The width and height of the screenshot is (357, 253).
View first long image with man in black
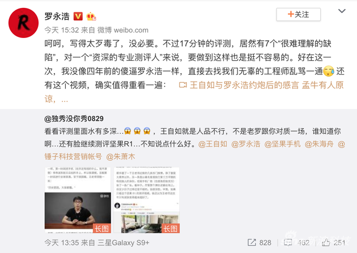[78, 200]
